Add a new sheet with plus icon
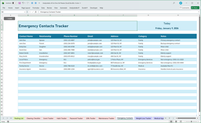201x123 pixels. 169,118
